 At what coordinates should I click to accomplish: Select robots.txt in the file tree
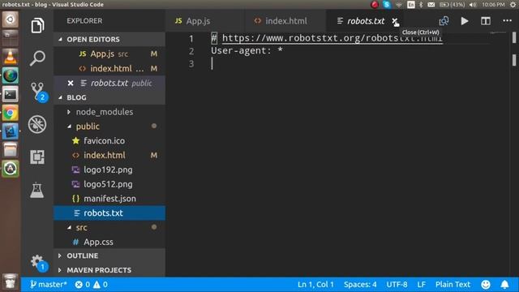109,213
